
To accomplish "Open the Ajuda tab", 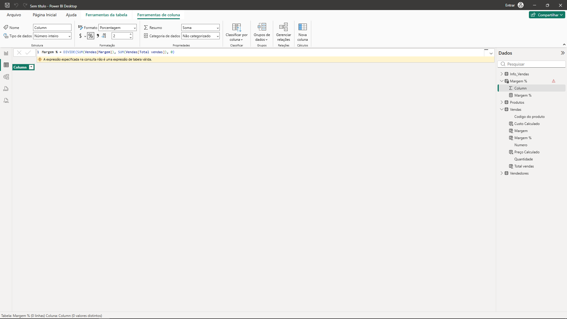I will (x=71, y=15).
